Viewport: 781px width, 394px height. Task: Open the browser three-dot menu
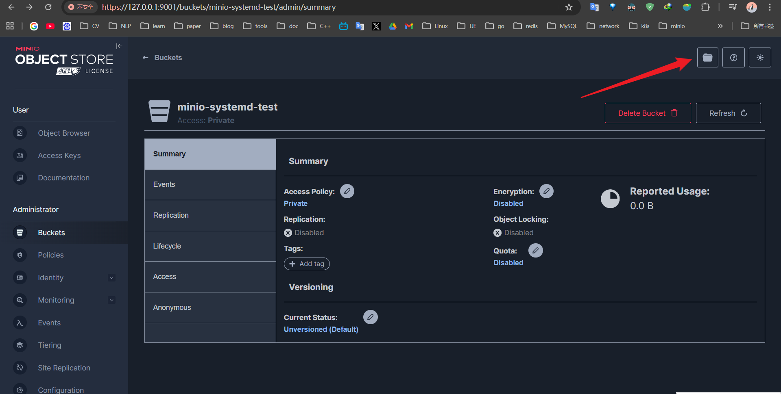pyautogui.click(x=770, y=7)
